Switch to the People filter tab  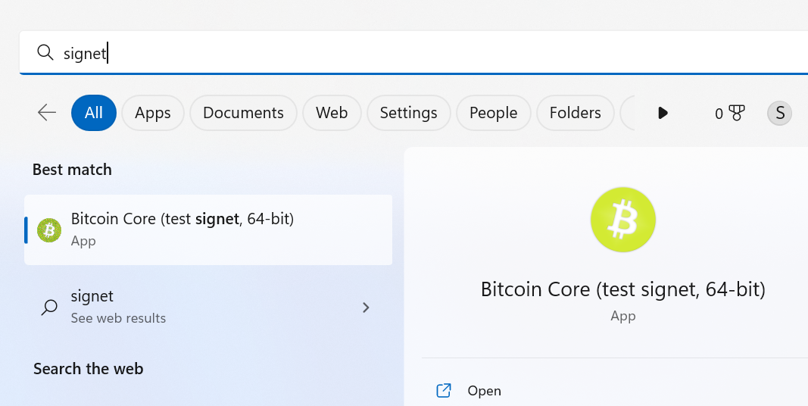click(493, 112)
